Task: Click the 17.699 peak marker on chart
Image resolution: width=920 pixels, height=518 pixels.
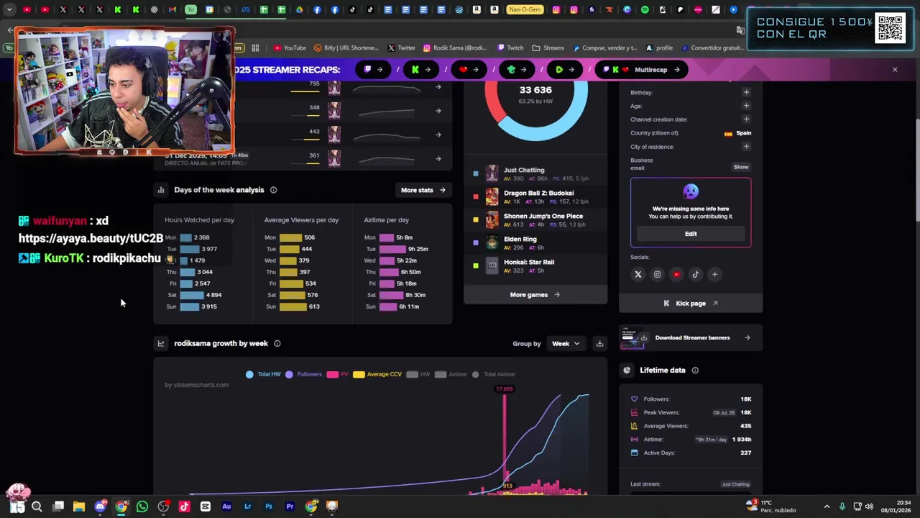Action: (505, 389)
